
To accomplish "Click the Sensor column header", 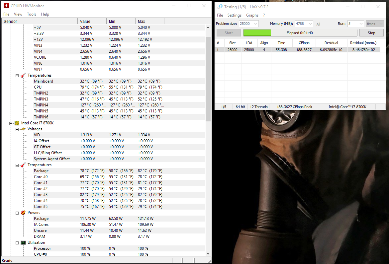I will [40, 21].
